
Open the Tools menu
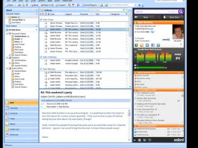click(33, 1)
